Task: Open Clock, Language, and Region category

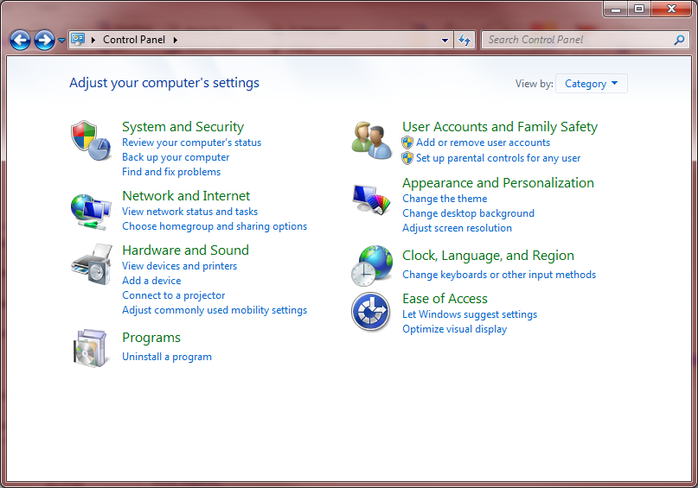Action: point(489,256)
